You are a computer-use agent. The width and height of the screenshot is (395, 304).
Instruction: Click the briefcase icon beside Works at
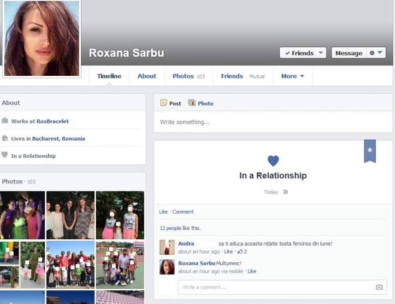click(x=5, y=121)
